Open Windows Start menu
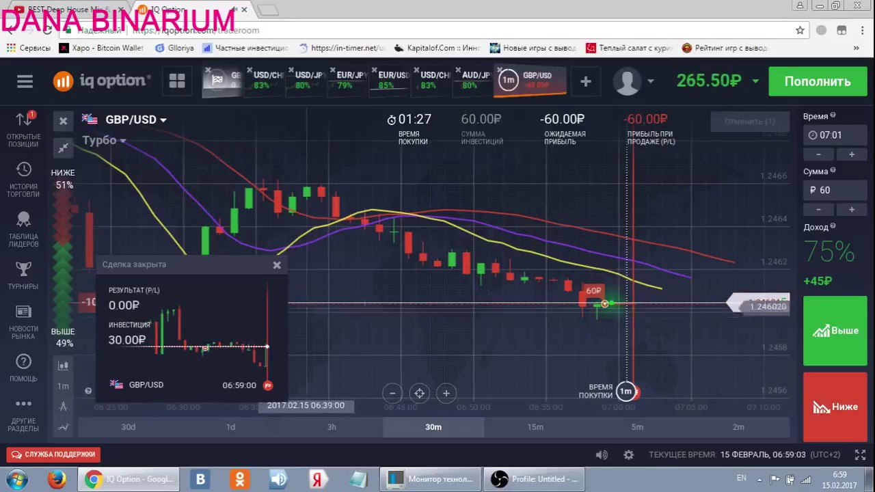875x492 pixels. 15,479
